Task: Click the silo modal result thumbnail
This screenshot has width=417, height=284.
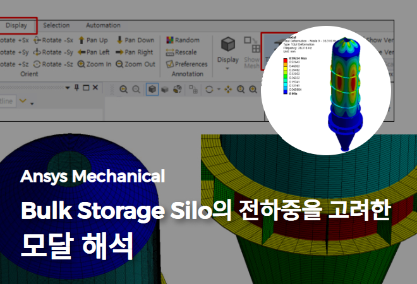Action: coord(326,90)
